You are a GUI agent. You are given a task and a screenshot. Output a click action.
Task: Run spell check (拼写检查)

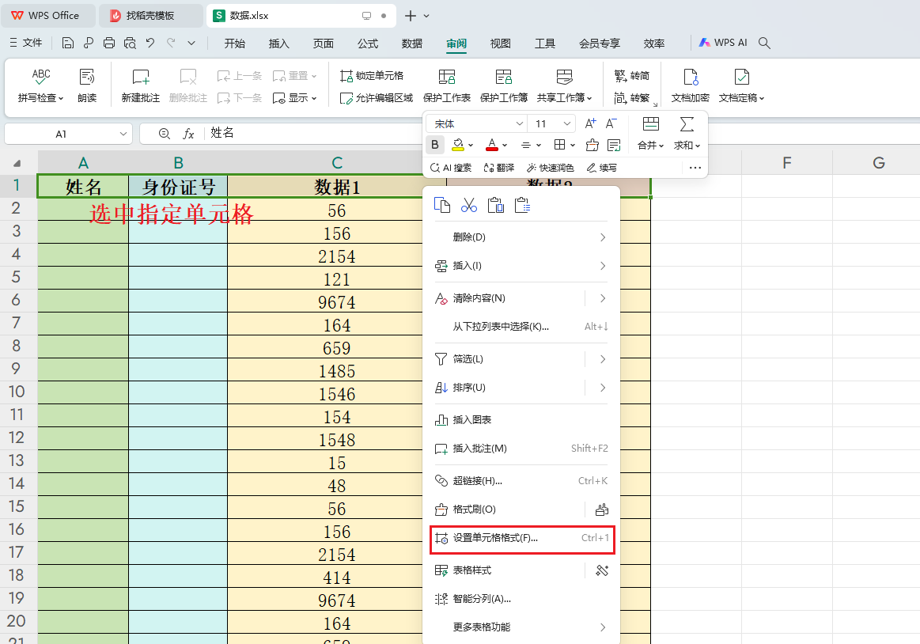(40, 82)
